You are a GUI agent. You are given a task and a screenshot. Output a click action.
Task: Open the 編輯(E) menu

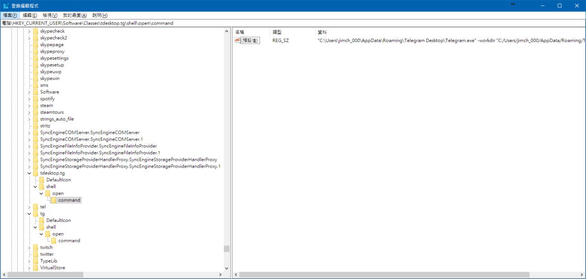point(30,16)
